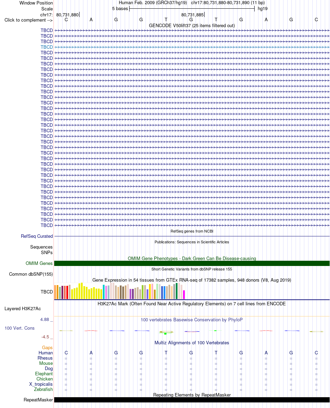
Task: Click the 'OMIM Genes' track label
Action: click(39, 263)
